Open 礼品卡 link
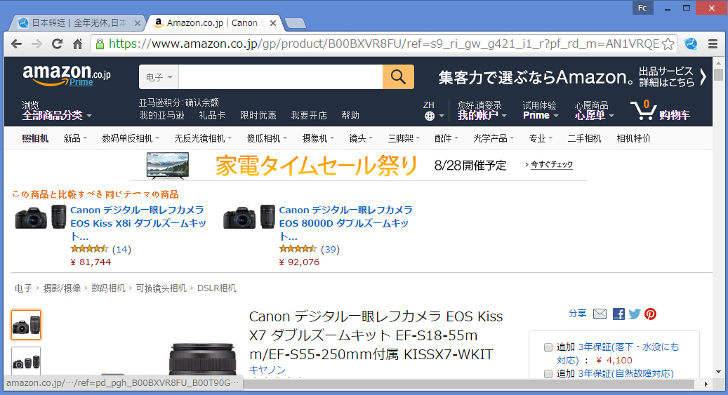 tap(212, 116)
